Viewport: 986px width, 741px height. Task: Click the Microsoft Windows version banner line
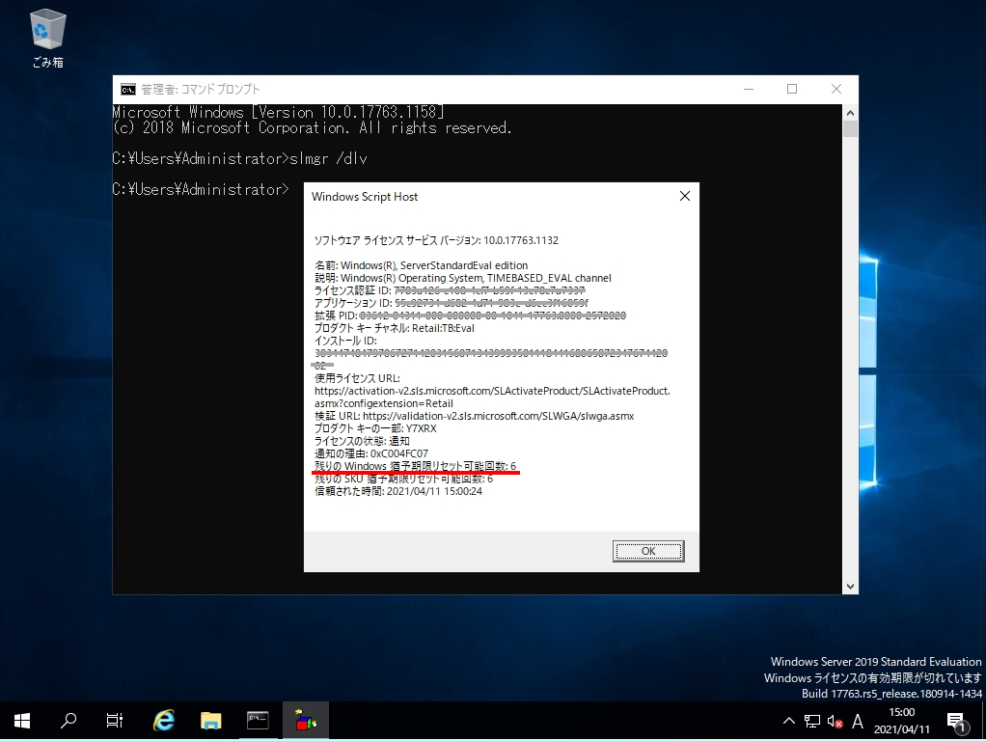(279, 113)
